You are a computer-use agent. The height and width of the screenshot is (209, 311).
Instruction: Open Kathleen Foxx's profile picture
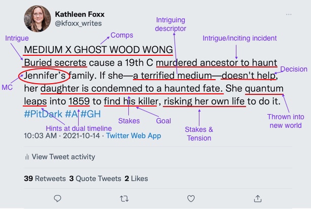click(37, 18)
